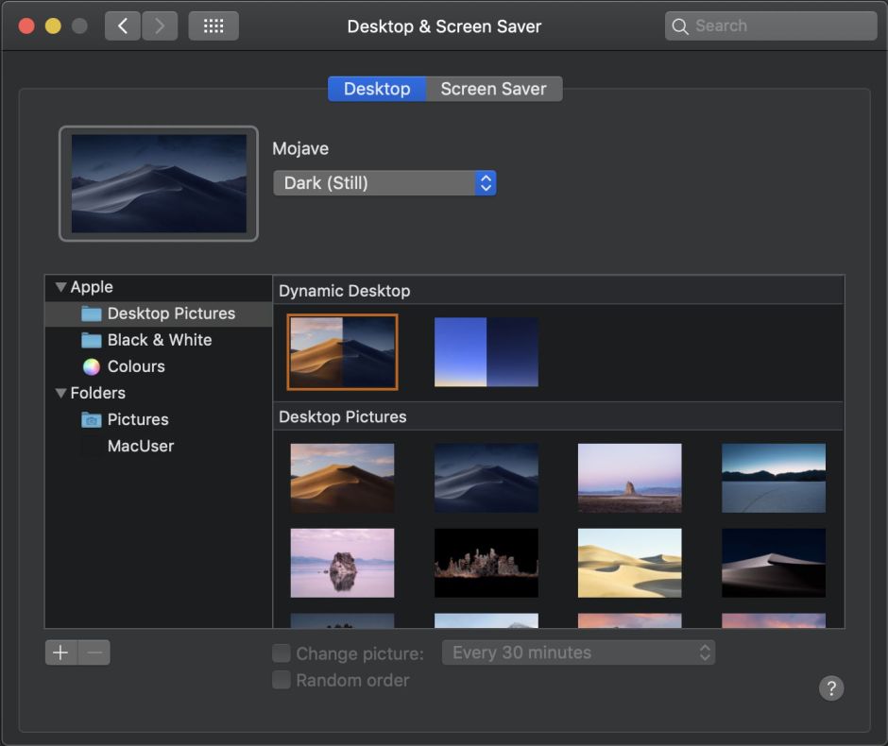888x746 pixels.
Task: Click the magnifier in the Search field
Action: [x=680, y=25]
